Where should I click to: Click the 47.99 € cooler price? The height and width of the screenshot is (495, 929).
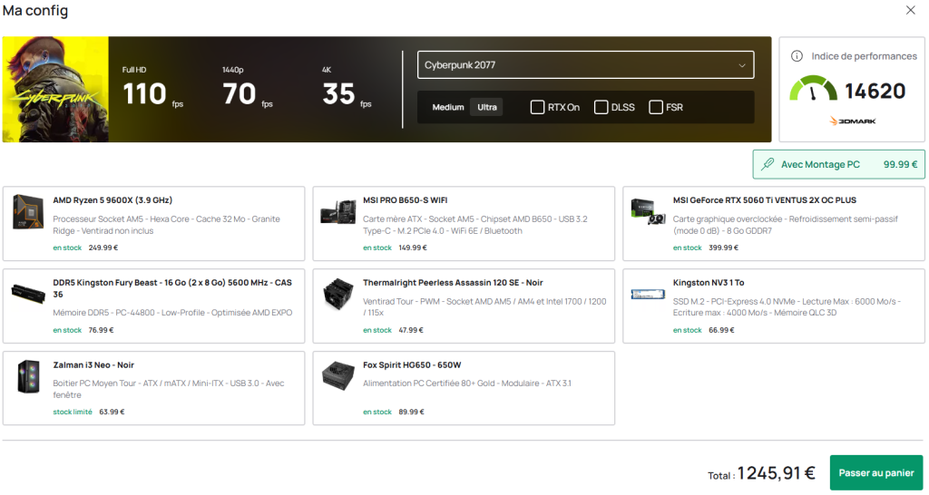(411, 330)
